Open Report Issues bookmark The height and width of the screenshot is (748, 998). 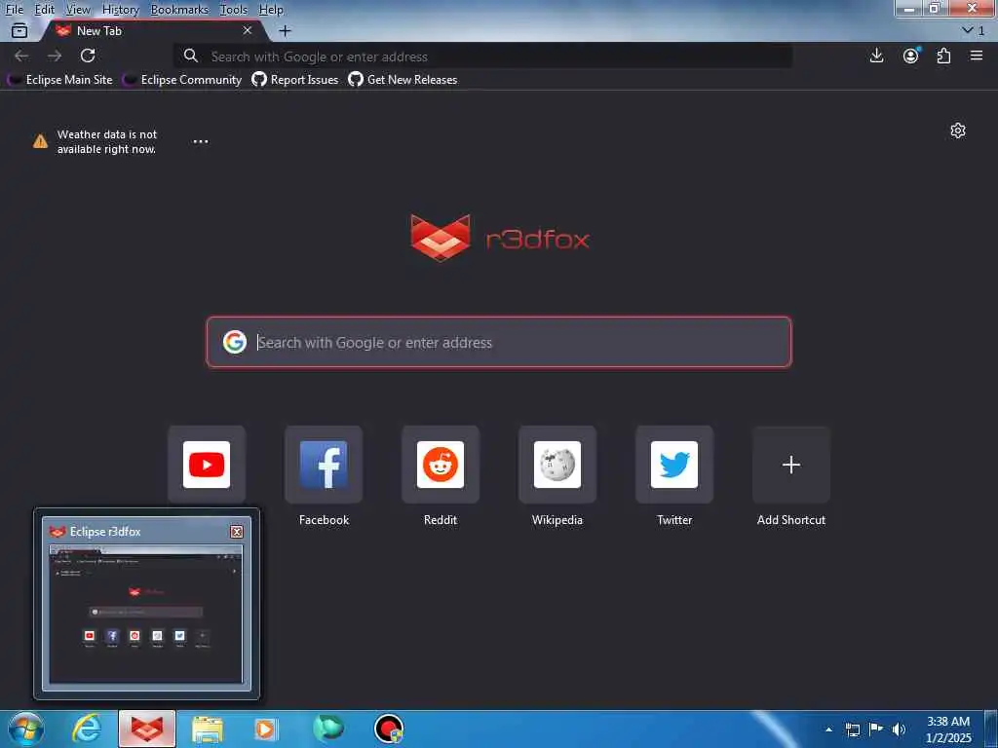pos(295,80)
